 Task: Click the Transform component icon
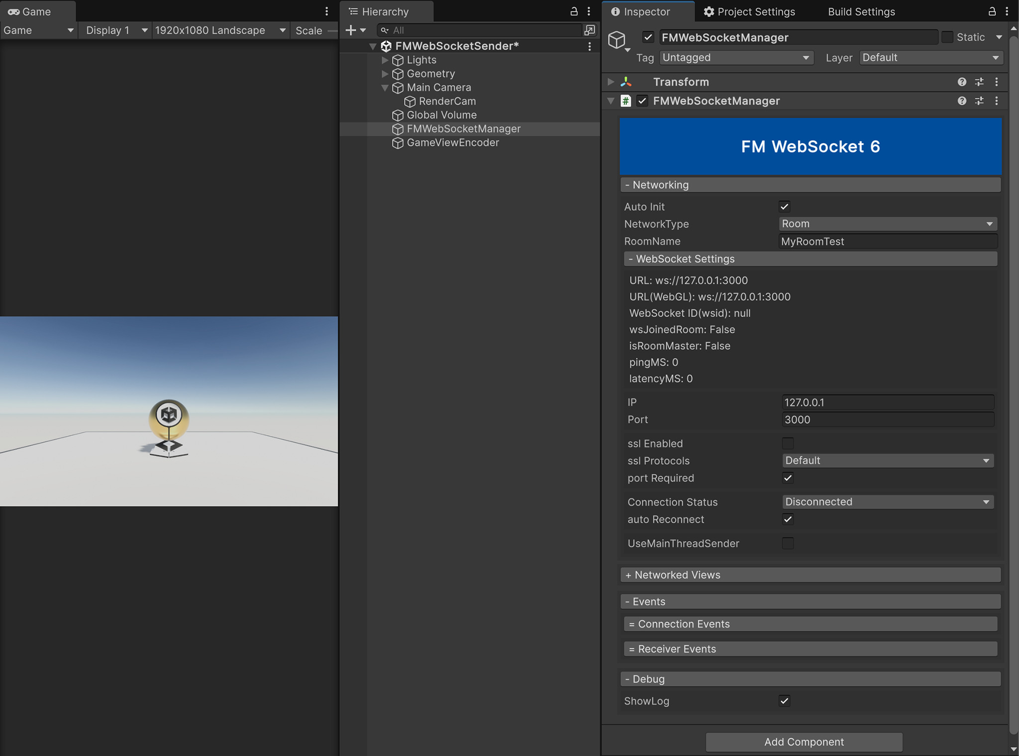click(x=626, y=82)
